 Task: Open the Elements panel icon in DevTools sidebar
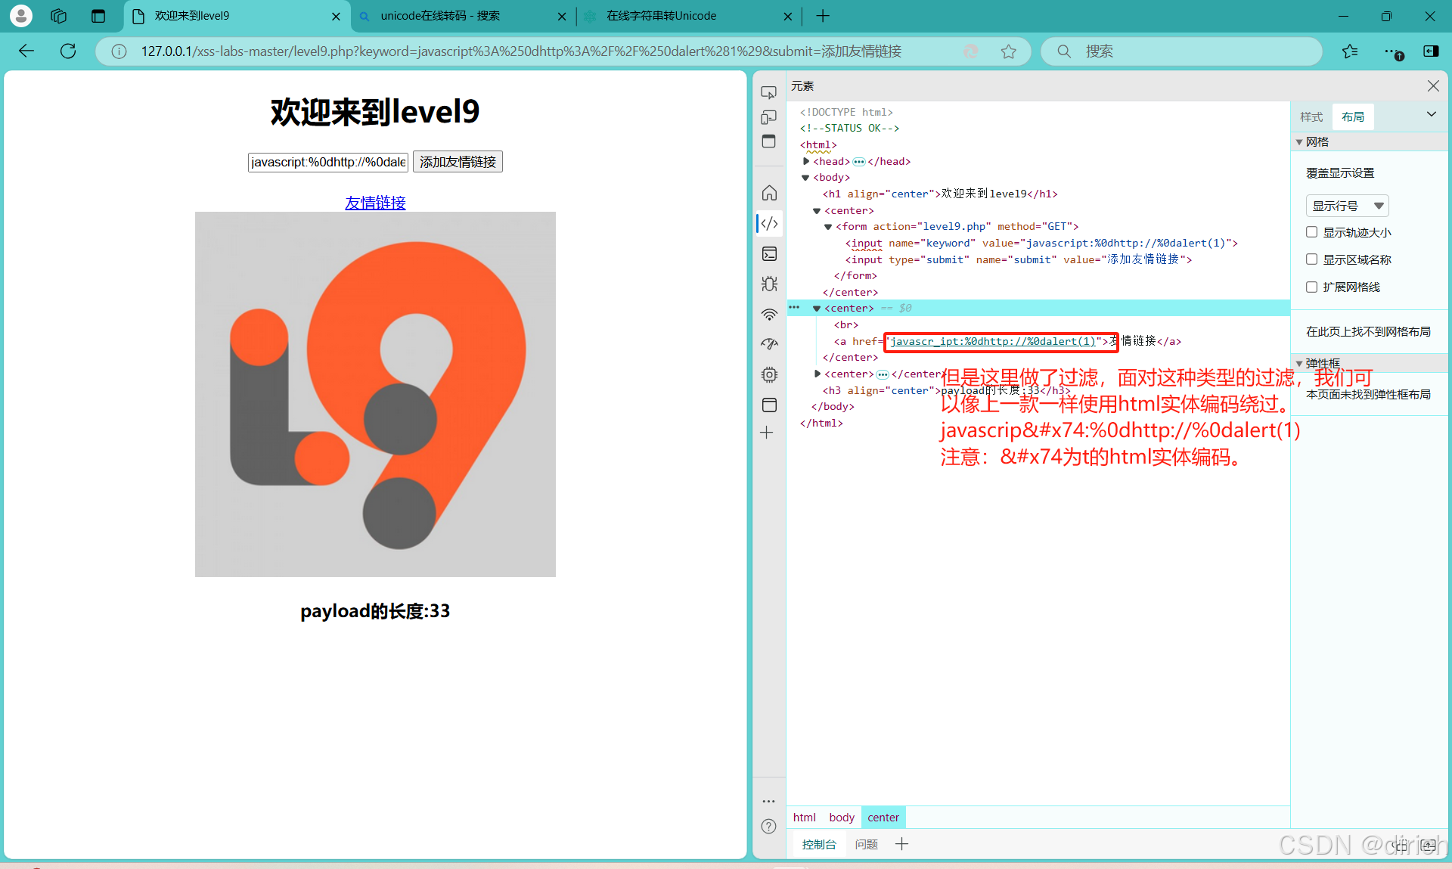point(769,224)
